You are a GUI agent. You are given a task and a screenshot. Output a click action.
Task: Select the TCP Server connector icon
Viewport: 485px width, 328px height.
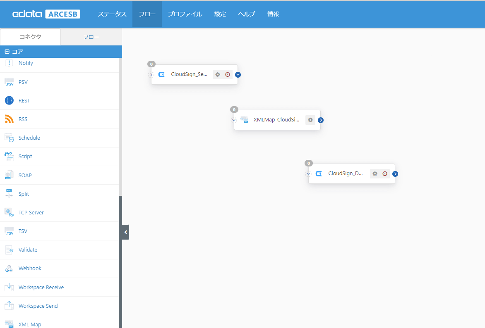click(9, 212)
